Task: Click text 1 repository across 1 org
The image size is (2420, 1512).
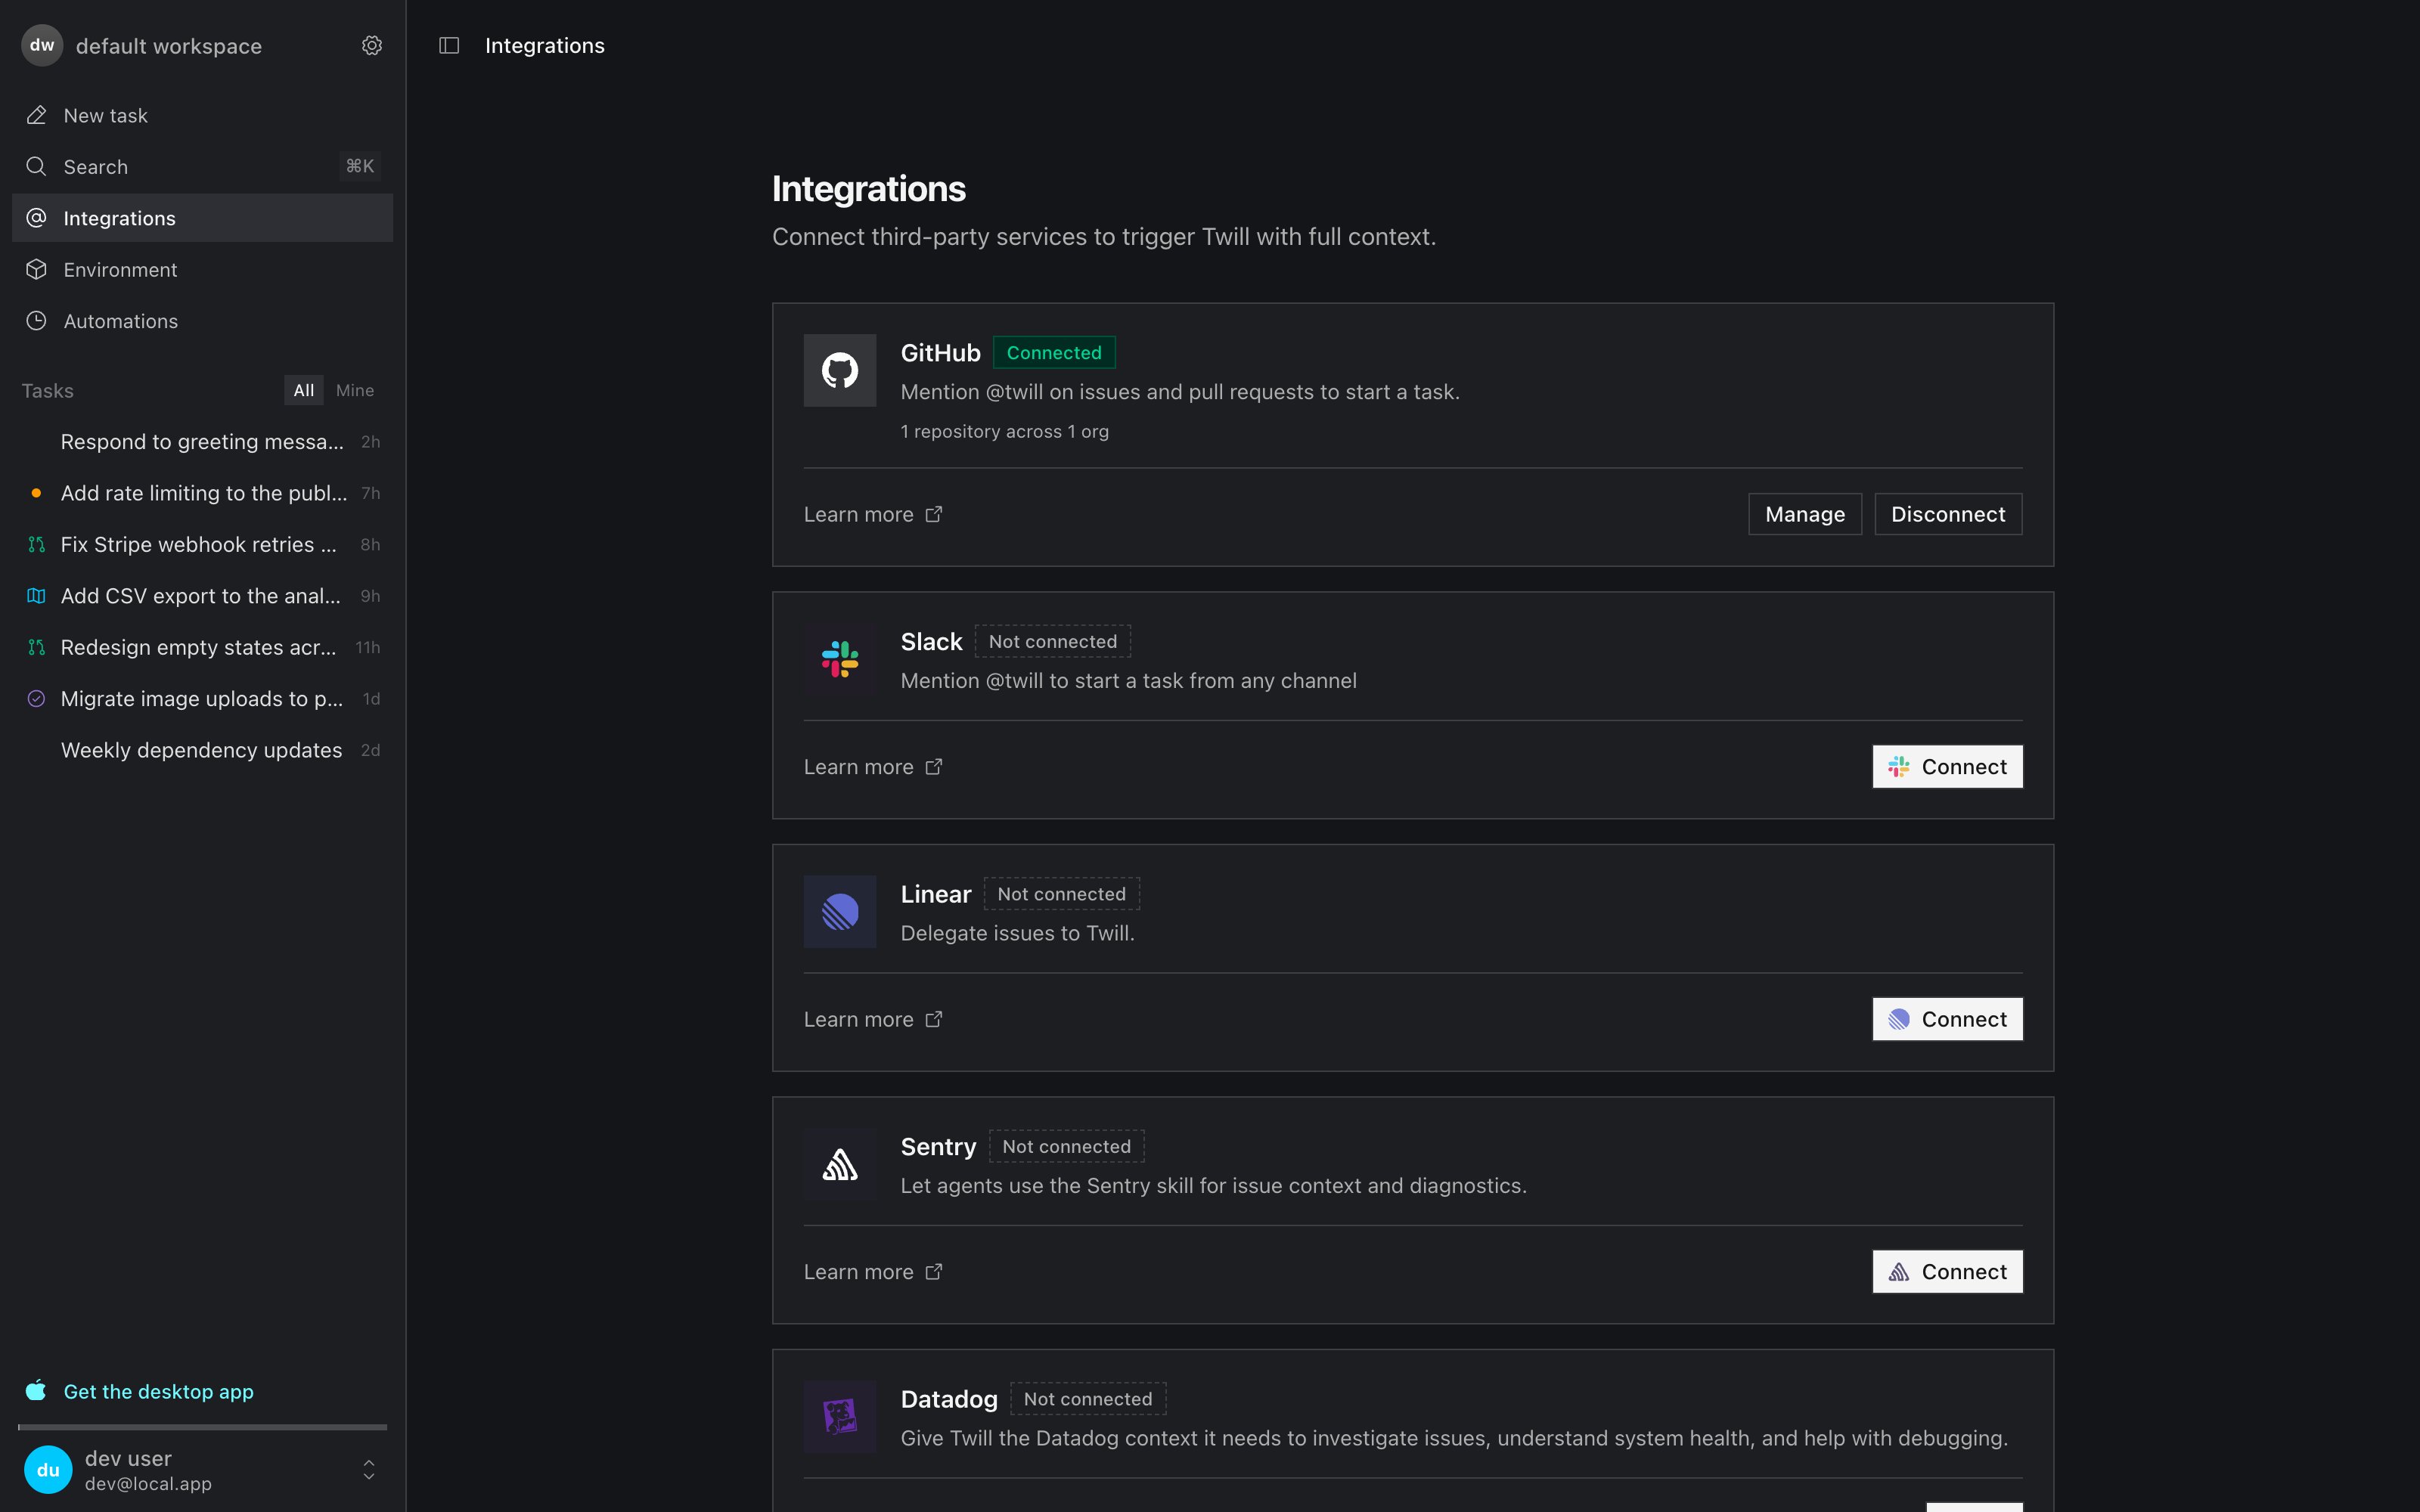Action: [x=1004, y=431]
